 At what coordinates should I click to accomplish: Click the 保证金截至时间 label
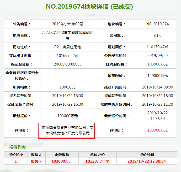coord(22,104)
